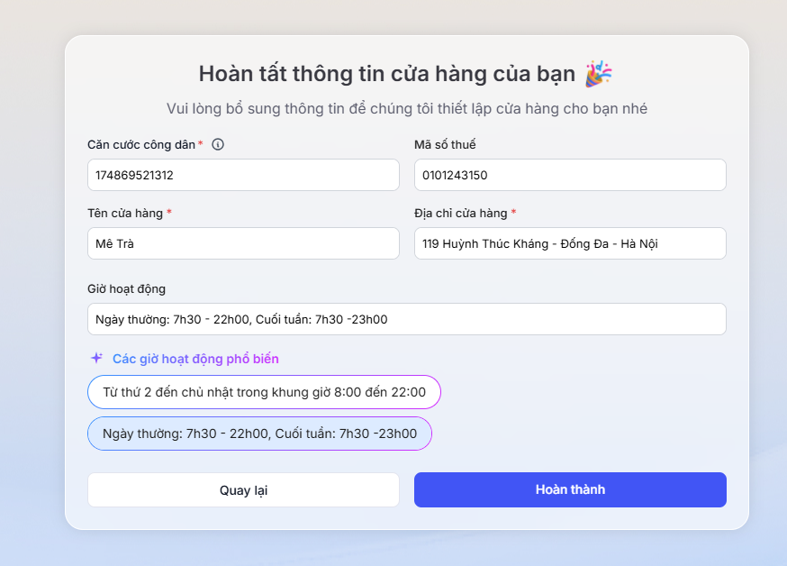Click the party popper emoji in the title
Screen dimensions: 787x566
coord(598,74)
